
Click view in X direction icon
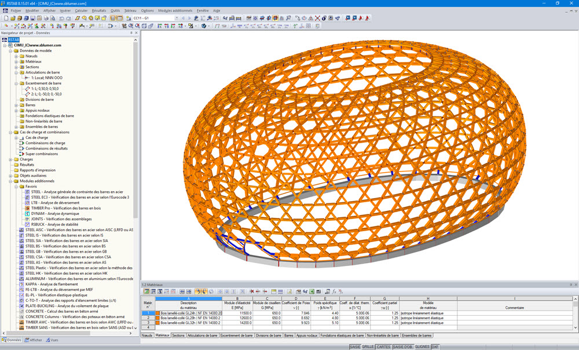[x=160, y=26]
